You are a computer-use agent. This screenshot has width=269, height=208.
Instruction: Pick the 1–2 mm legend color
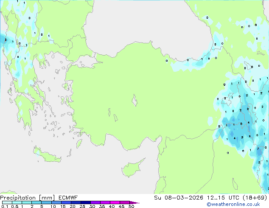[x=27, y=202]
